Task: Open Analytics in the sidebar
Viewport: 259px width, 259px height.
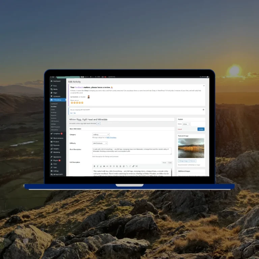Action: coord(58,149)
